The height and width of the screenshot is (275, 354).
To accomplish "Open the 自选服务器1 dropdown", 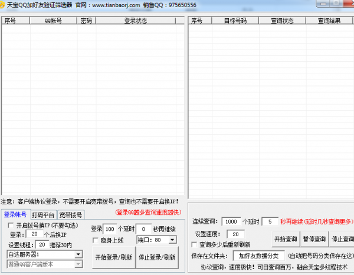I will (78, 254).
